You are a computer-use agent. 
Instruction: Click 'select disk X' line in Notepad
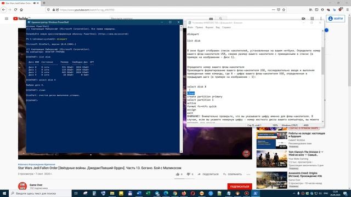click(x=197, y=86)
